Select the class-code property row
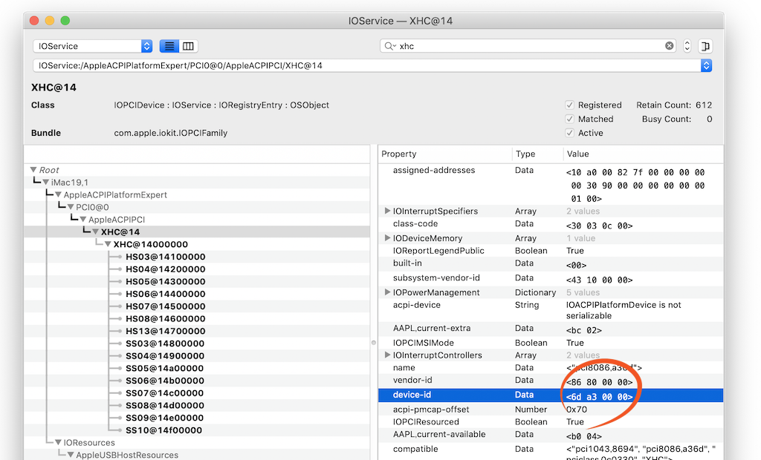 551,224
